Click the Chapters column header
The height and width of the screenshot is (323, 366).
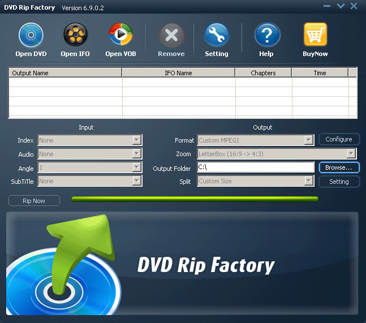coord(263,73)
